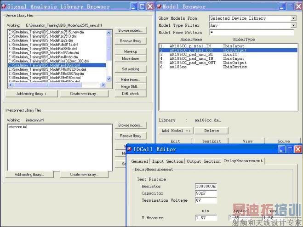Select lin1022mtc_300.dml library entry
303x227 pixels.
pyautogui.click(x=57, y=61)
